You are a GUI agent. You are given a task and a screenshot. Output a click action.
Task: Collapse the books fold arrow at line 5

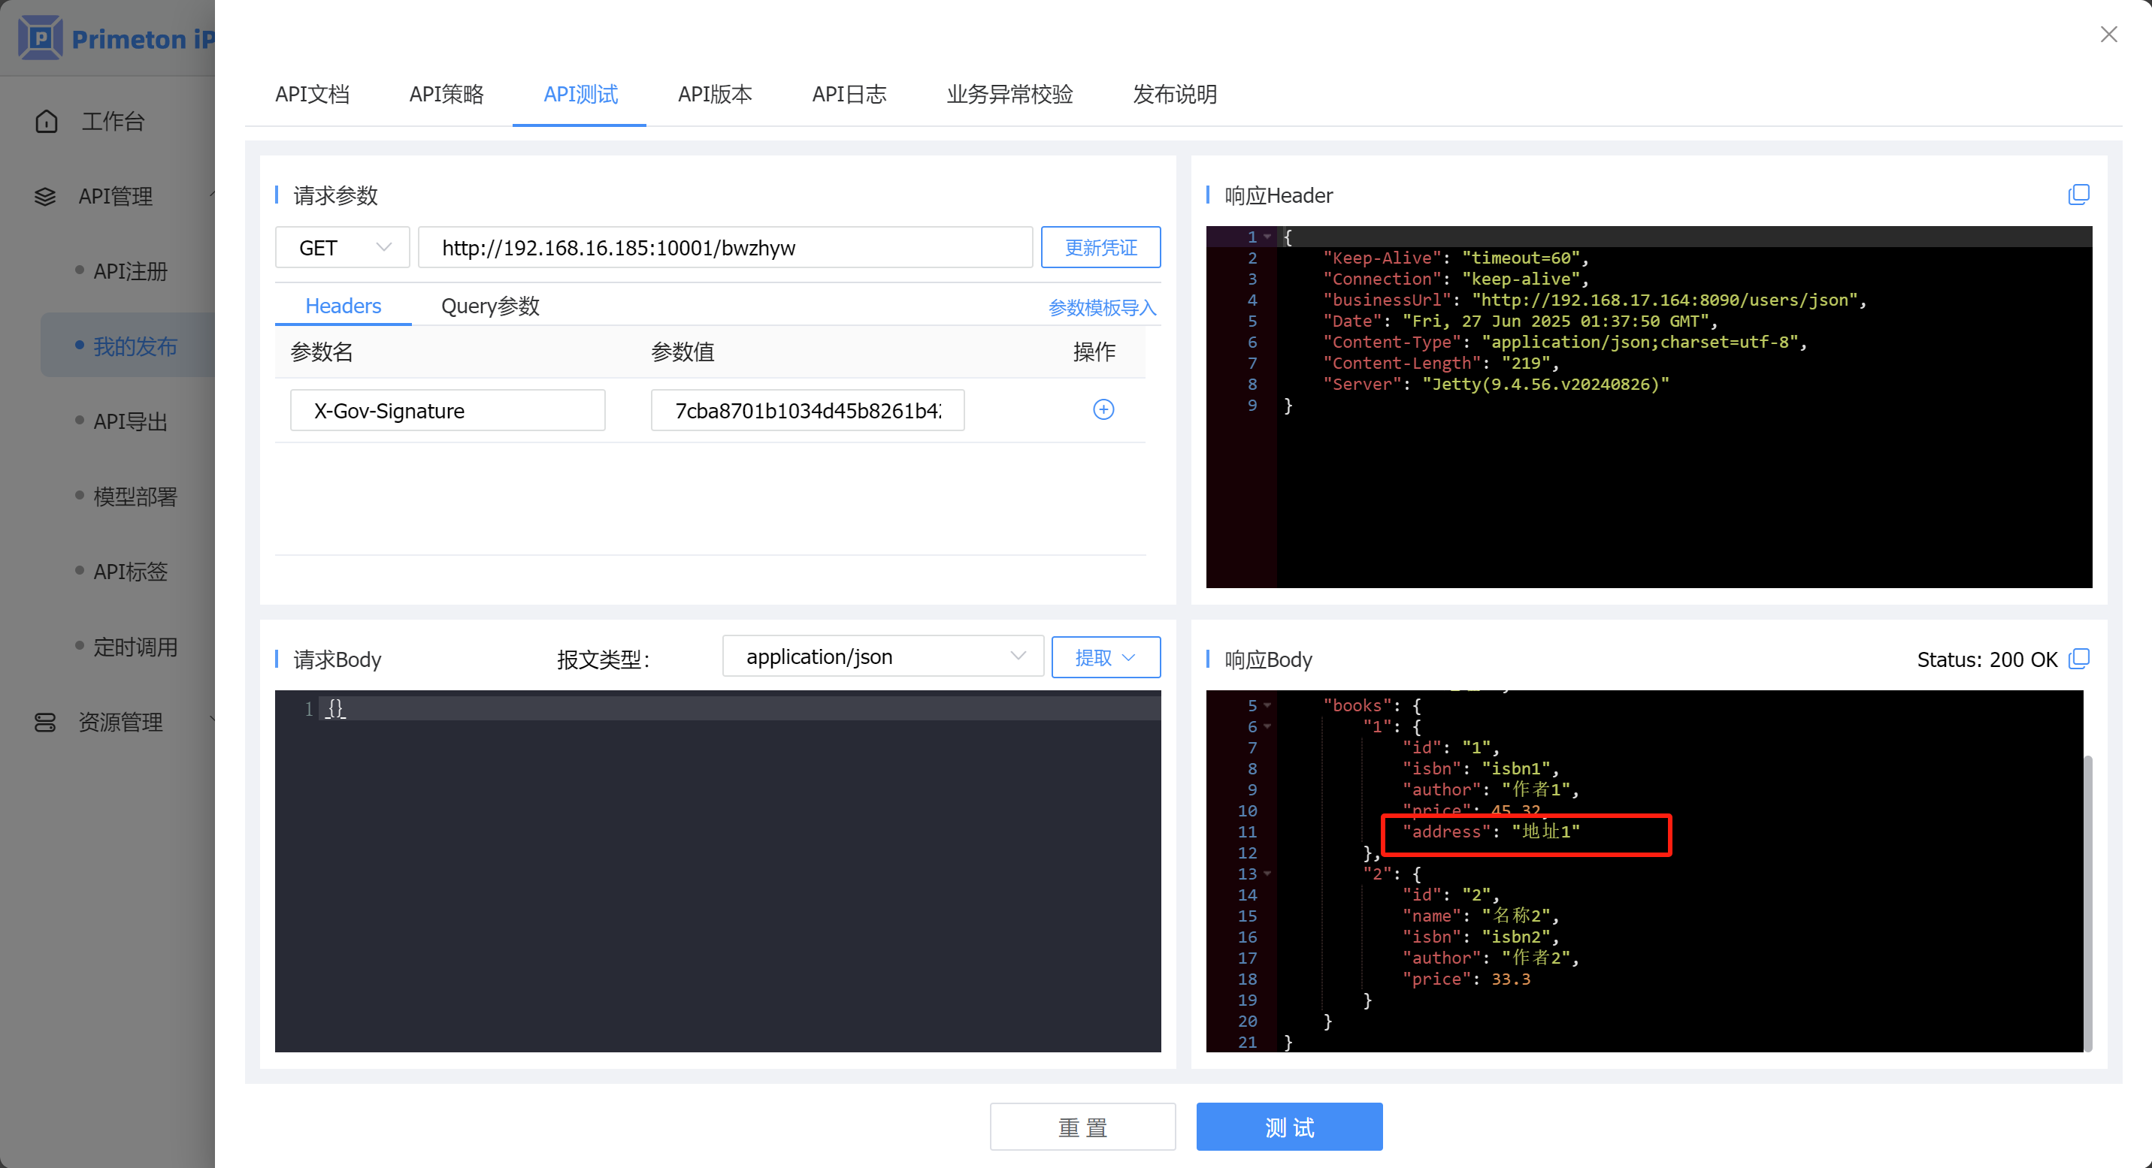click(1267, 705)
